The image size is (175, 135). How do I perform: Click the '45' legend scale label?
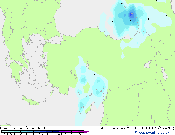coord(79,134)
